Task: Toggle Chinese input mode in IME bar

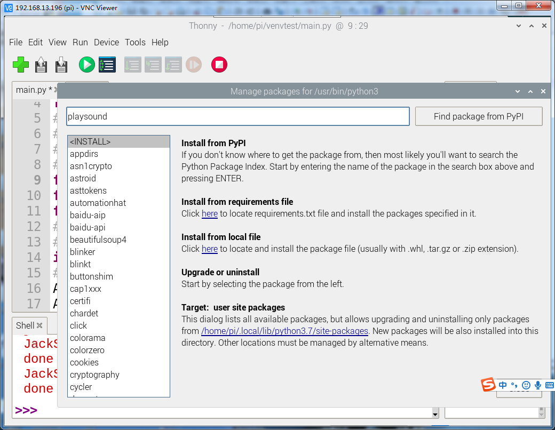Action: tap(503, 385)
